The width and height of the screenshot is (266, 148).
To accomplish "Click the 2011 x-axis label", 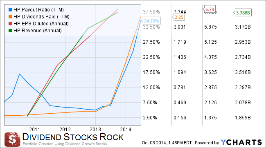I will tap(35, 130).
